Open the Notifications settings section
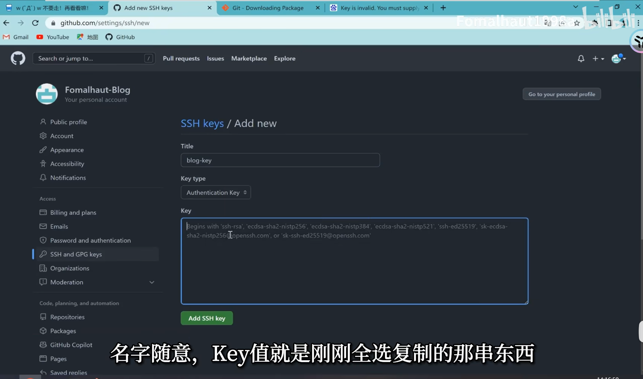The width and height of the screenshot is (643, 379). tap(68, 177)
